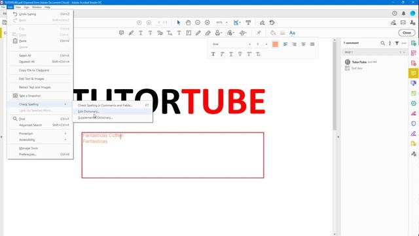Open comments panel options ellipsis

(x=404, y=43)
